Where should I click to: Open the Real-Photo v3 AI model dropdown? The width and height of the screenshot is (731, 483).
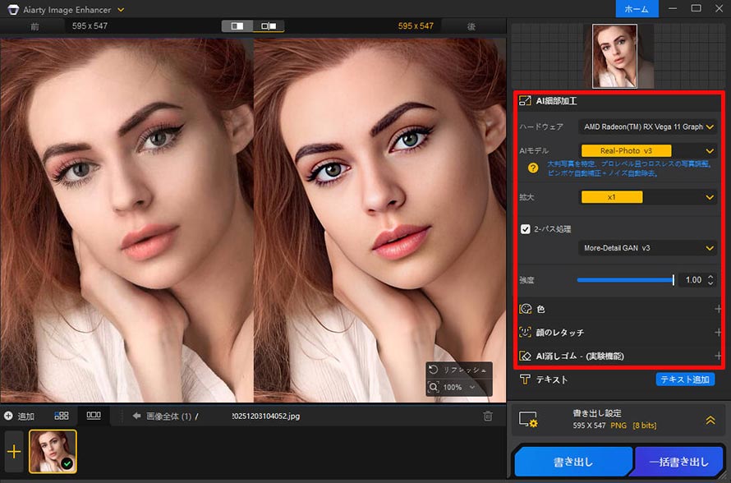[627, 150]
